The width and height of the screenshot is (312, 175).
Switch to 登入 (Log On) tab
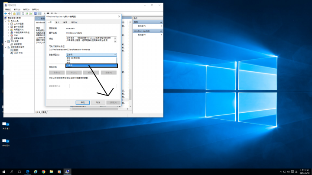pos(57,22)
